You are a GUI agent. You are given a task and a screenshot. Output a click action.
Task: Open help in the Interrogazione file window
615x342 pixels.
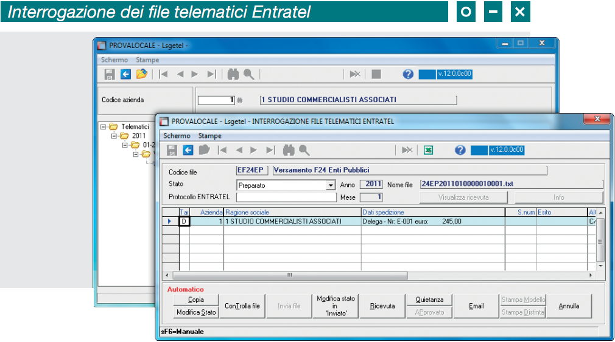click(x=460, y=150)
